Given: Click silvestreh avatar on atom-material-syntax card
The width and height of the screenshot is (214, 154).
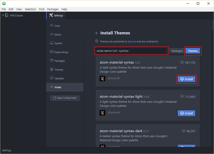Looking at the screenshot, I should pyautogui.click(x=102, y=79).
